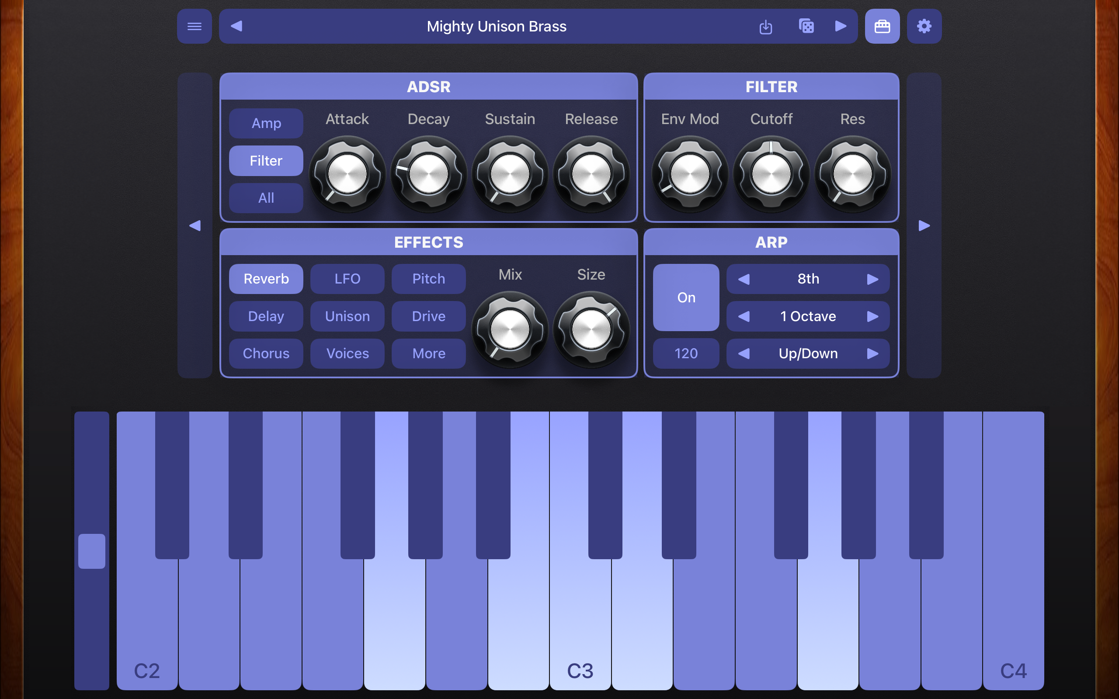
Task: Select previous arp mode before Up/Down
Action: pos(744,354)
